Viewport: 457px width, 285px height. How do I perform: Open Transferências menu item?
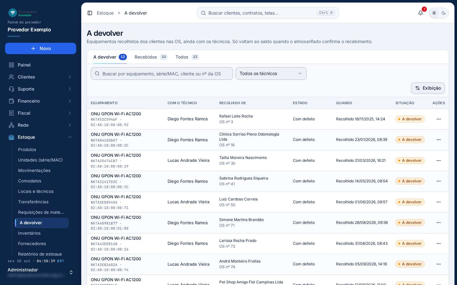tap(42, 202)
